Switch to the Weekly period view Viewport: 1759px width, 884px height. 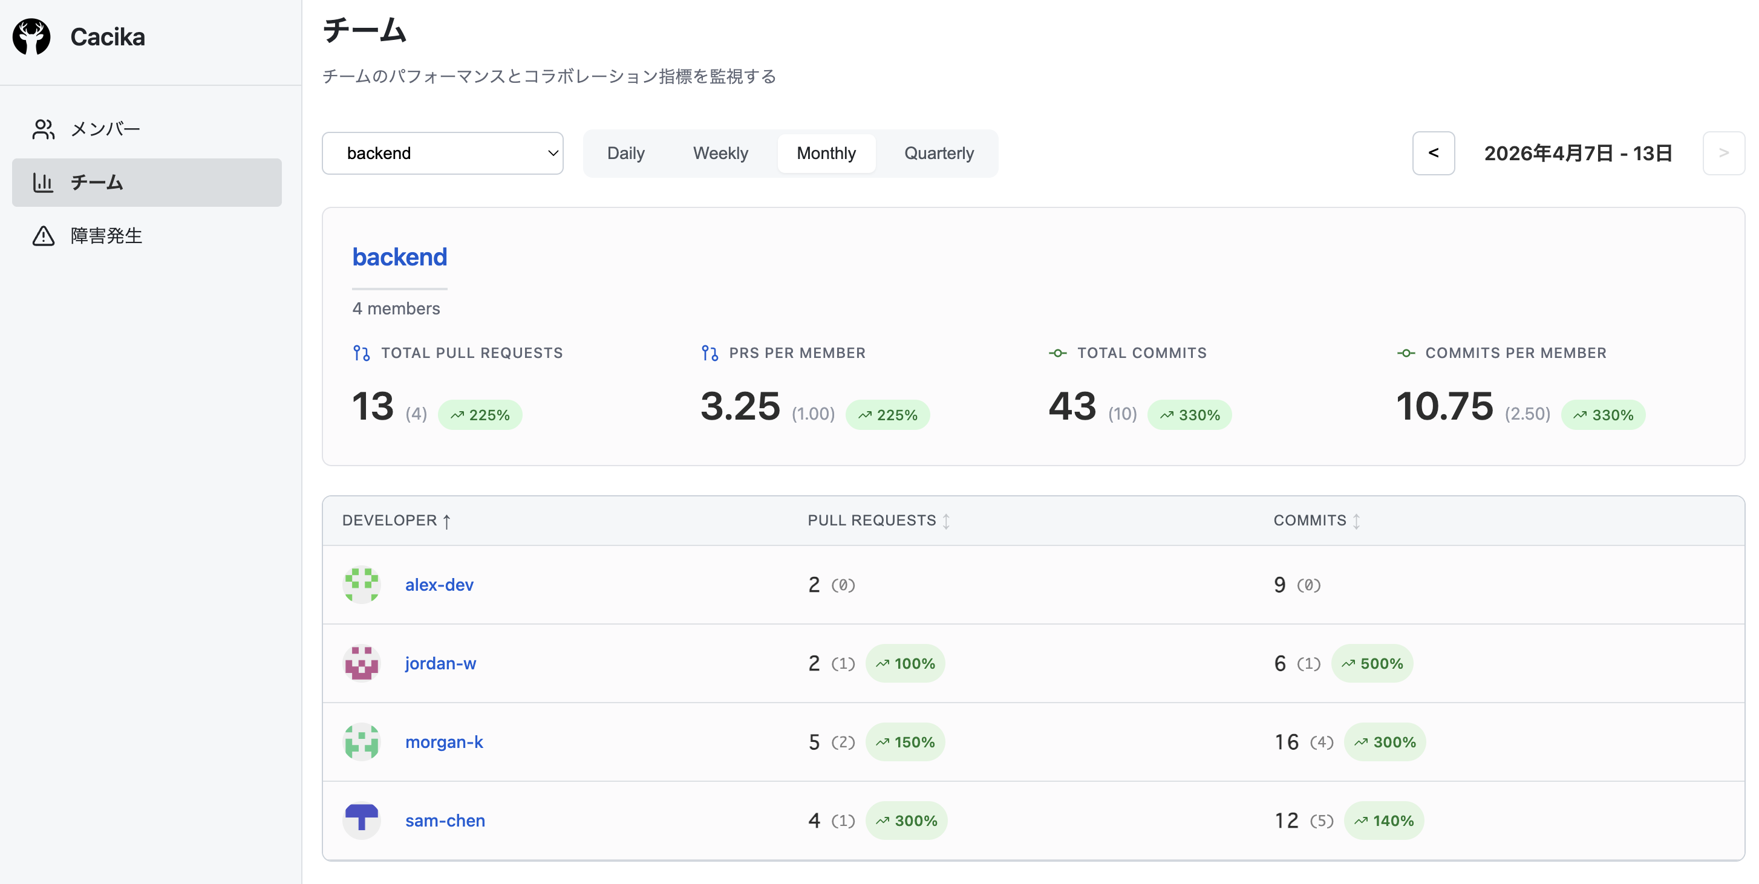[720, 154]
